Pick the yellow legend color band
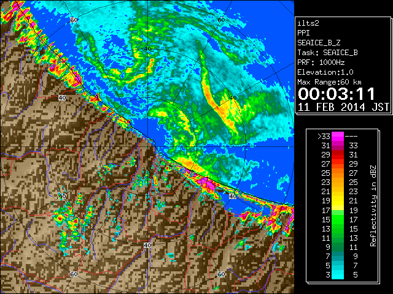This screenshot has height=294, width=393. 338,200
